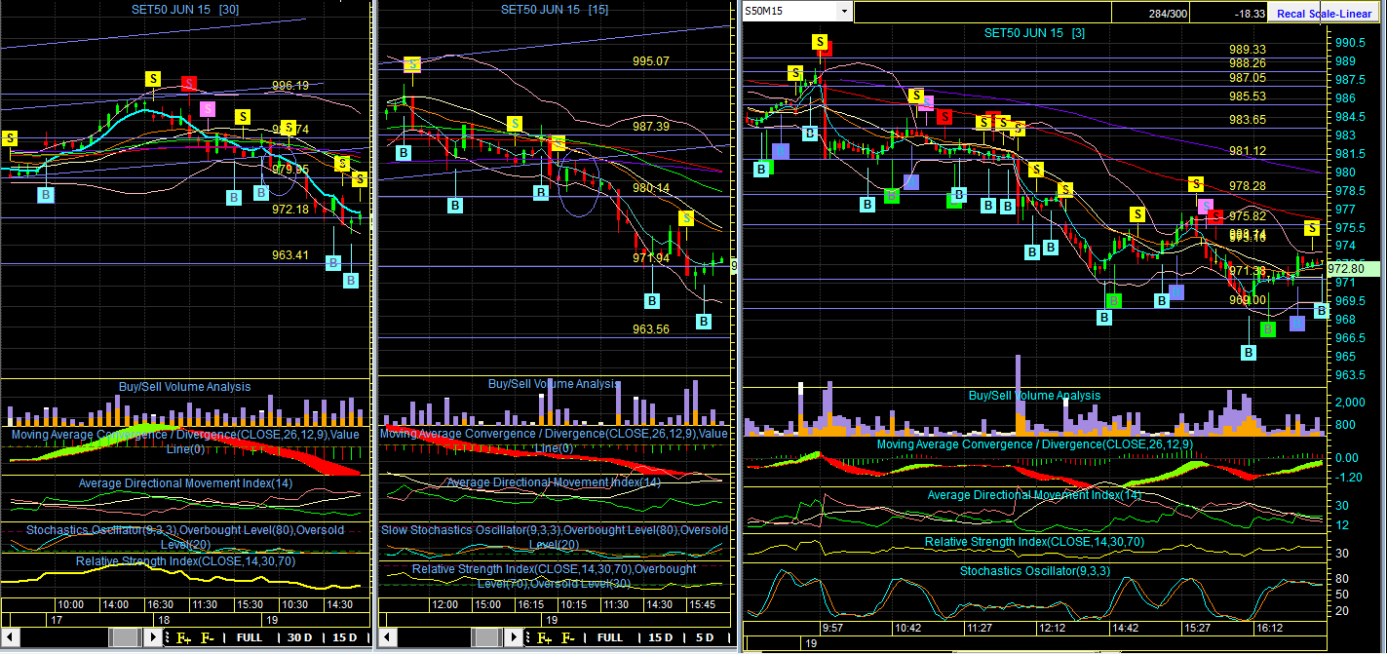
Task: Click the SET50 JUN 15 [3] chart title
Action: pyautogui.click(x=1034, y=32)
